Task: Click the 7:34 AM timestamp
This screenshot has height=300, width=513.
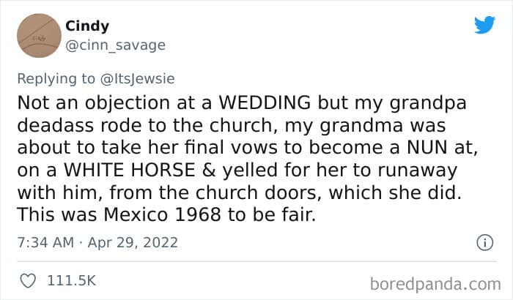Action: point(44,242)
